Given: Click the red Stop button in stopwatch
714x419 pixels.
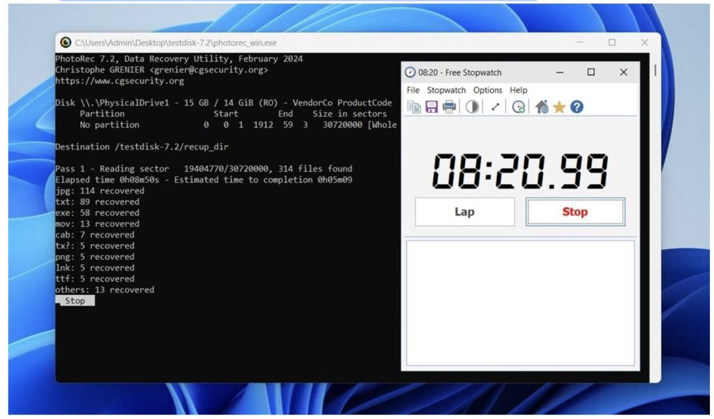Looking at the screenshot, I should (x=575, y=212).
